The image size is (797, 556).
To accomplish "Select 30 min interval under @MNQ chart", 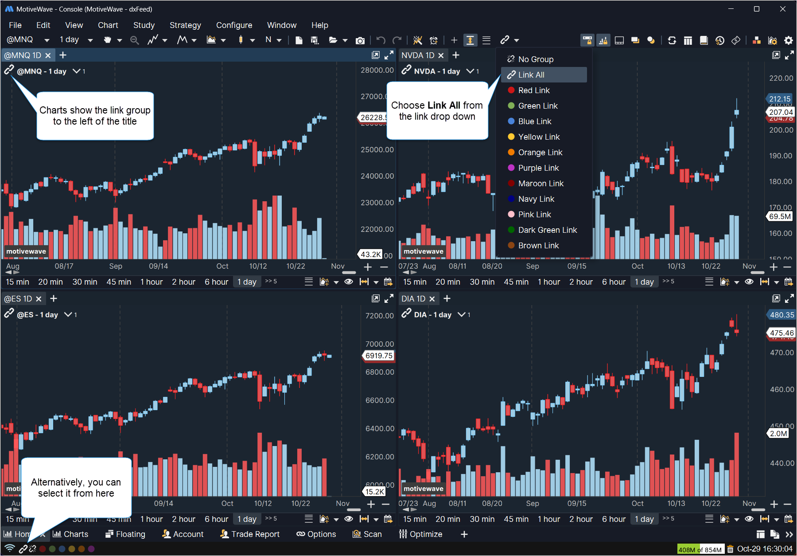I will tap(85, 282).
